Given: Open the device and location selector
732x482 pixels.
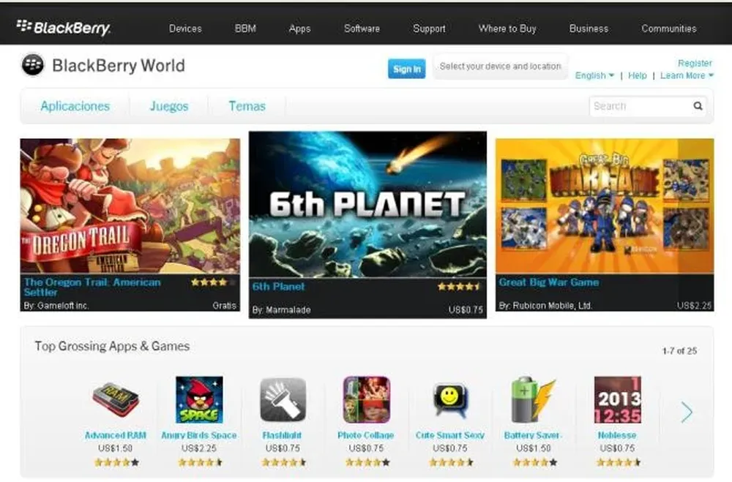Looking at the screenshot, I should (x=500, y=67).
